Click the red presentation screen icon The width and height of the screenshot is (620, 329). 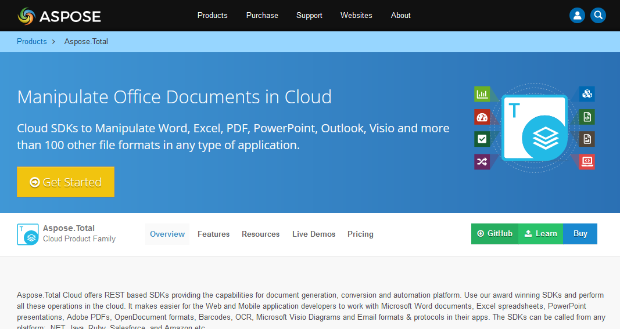pos(587,161)
